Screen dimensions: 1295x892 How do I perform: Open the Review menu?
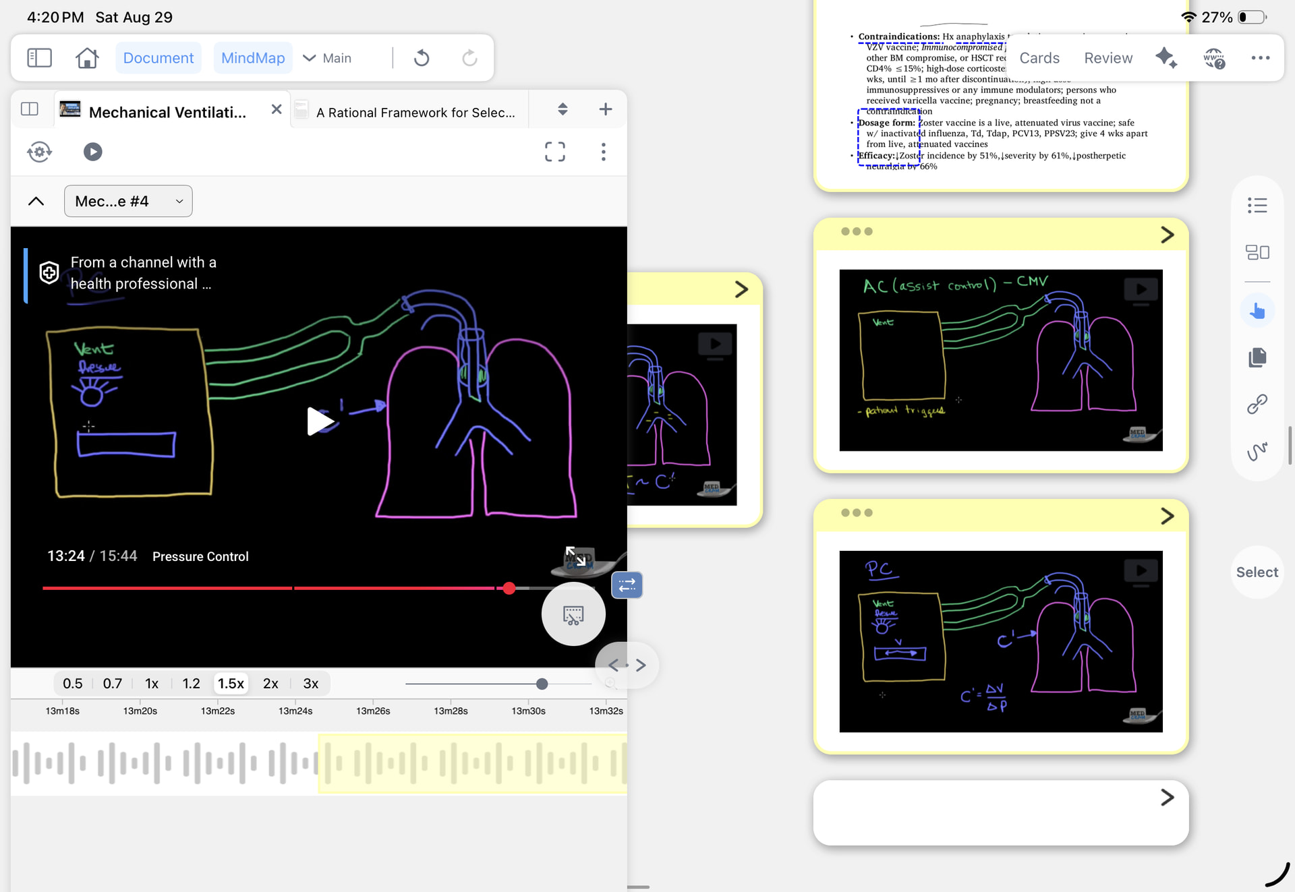tap(1108, 58)
